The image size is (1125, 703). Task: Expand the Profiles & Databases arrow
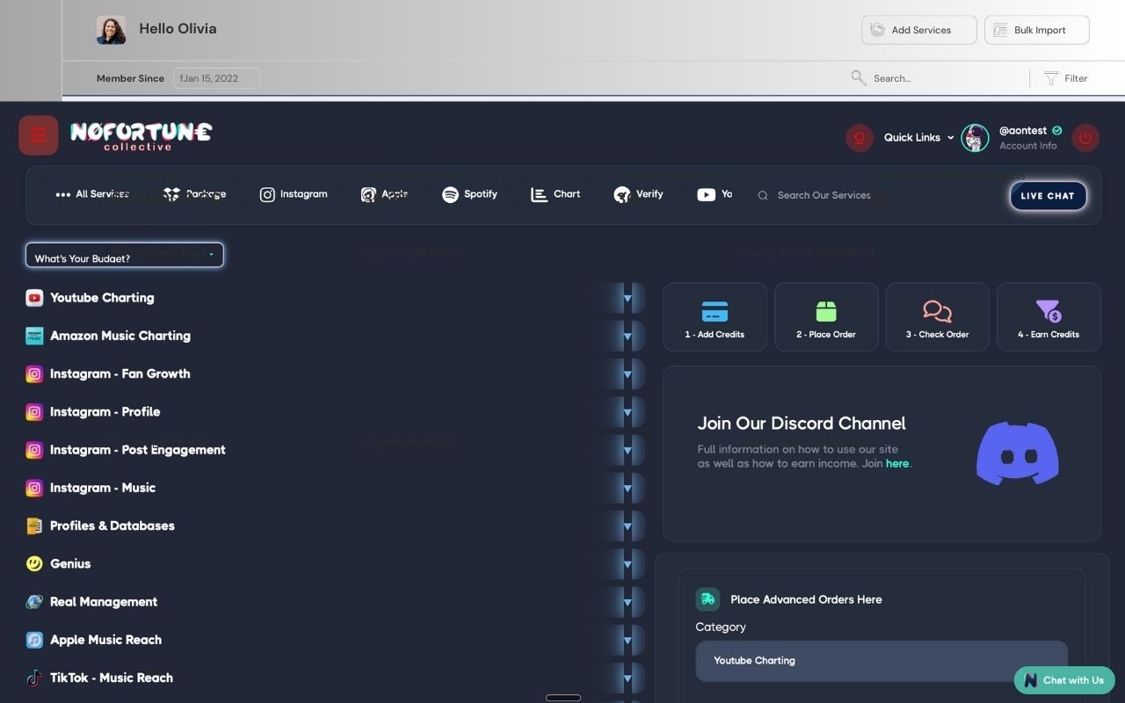click(628, 526)
